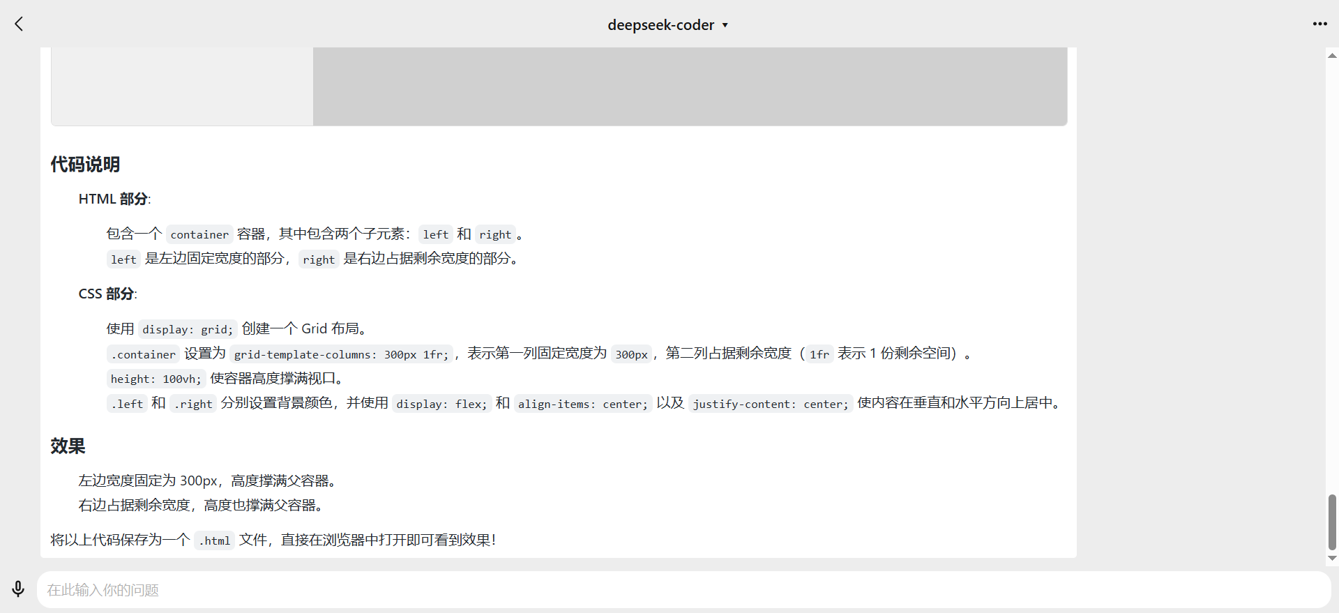Viewport: 1339px width, 613px height.
Task: Click the 'display: flex;' code snippet
Action: (x=441, y=404)
